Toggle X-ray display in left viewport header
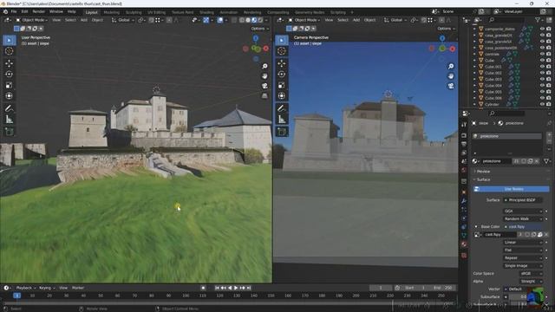555x312 pixels. pos(234,20)
